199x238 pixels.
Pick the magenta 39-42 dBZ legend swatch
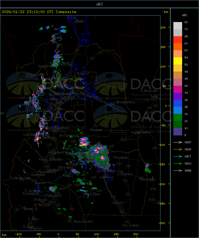[x=178, y=89]
